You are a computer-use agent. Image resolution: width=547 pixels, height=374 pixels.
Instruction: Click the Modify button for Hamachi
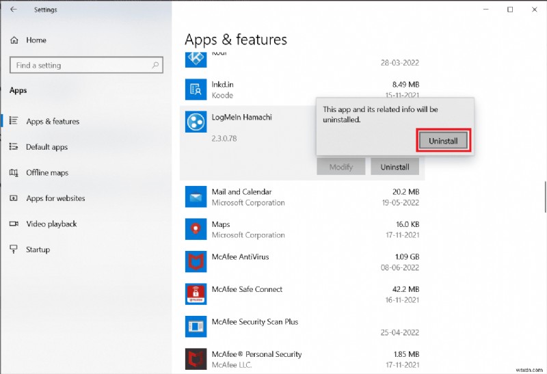341,167
